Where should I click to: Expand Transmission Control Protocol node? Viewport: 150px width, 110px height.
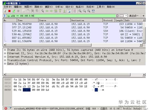(5, 60)
